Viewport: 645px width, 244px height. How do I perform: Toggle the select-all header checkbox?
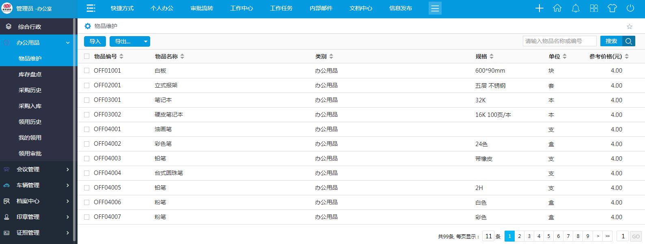86,56
